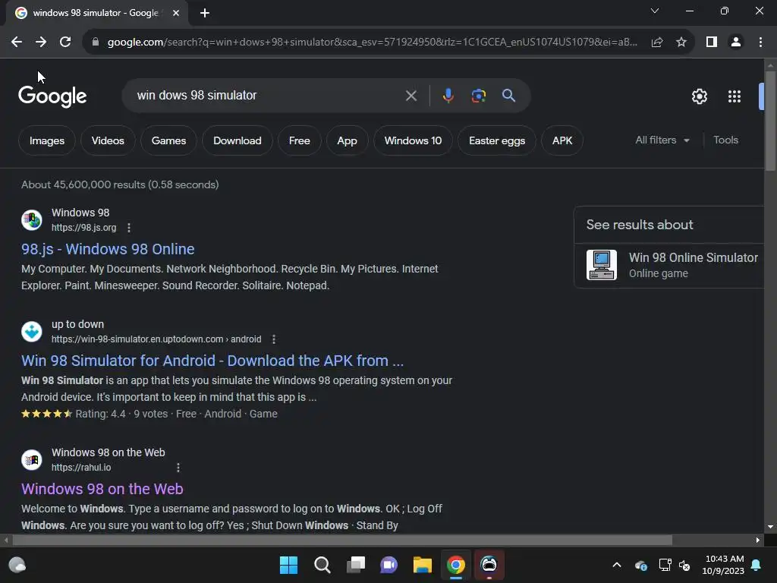Open Google quick settings gear
The image size is (777, 583).
[x=699, y=96]
